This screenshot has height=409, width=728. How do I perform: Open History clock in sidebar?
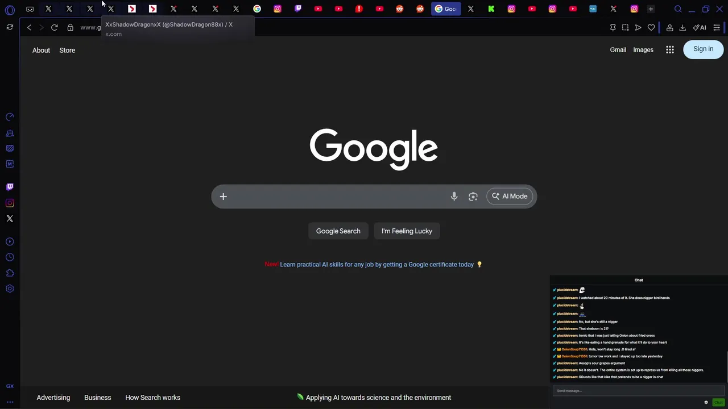click(10, 257)
